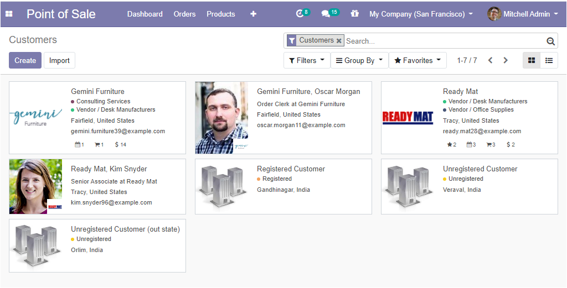The image size is (567, 288).
Task: Click the dollar amount 14 on Gemini Furniture card
Action: [121, 145]
